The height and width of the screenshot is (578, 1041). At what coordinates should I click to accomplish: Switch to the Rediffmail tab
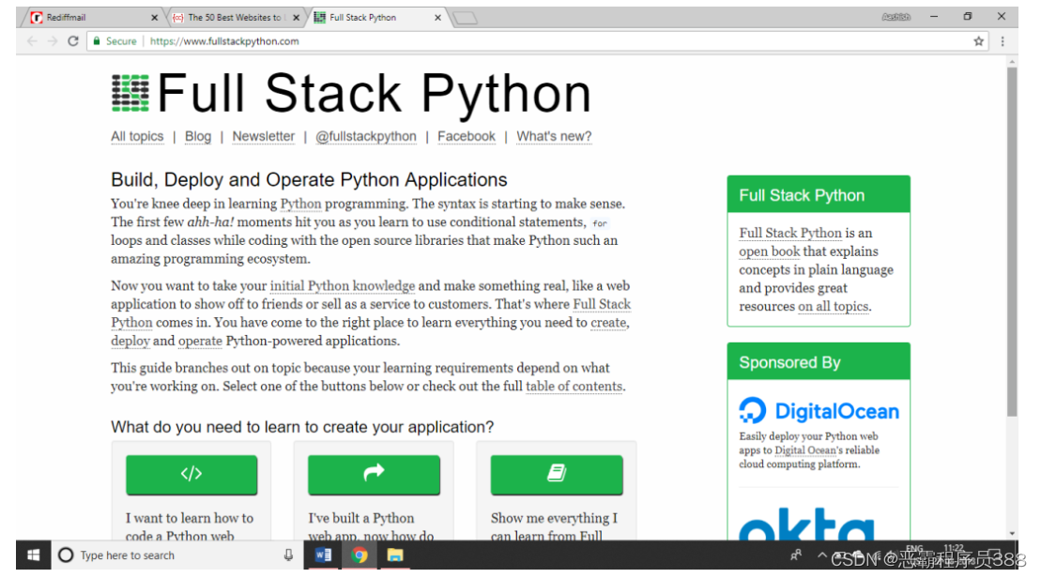[89, 17]
